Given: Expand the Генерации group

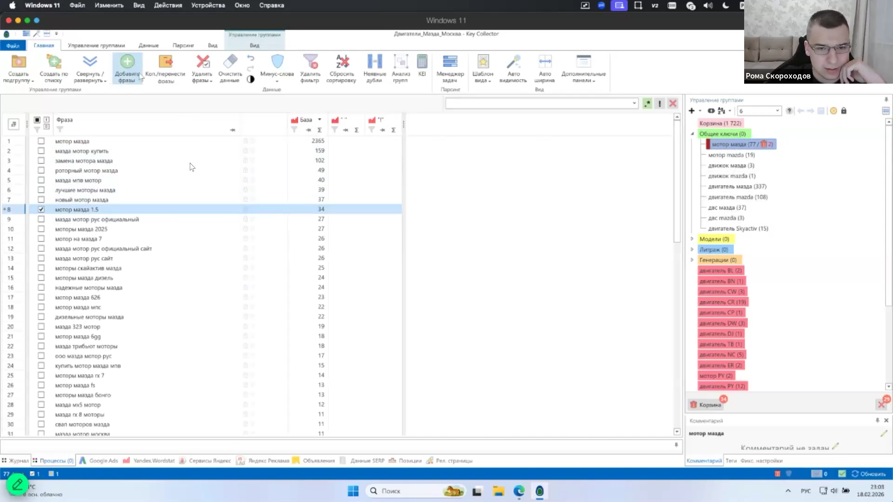Looking at the screenshot, I should [x=692, y=260].
